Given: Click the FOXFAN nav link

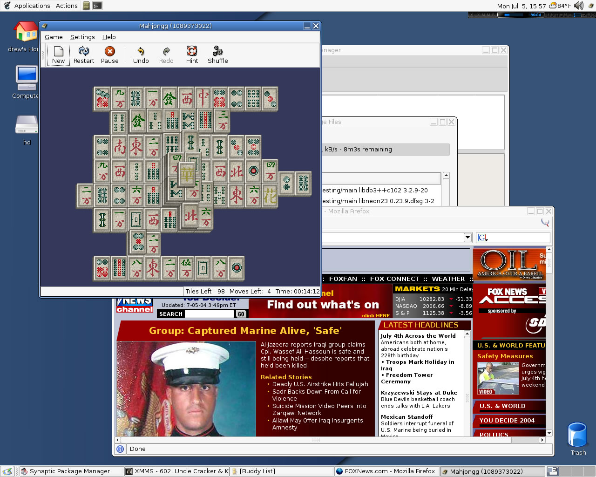Looking at the screenshot, I should [343, 279].
